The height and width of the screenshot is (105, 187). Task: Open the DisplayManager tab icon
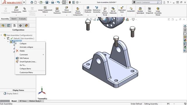[26, 25]
